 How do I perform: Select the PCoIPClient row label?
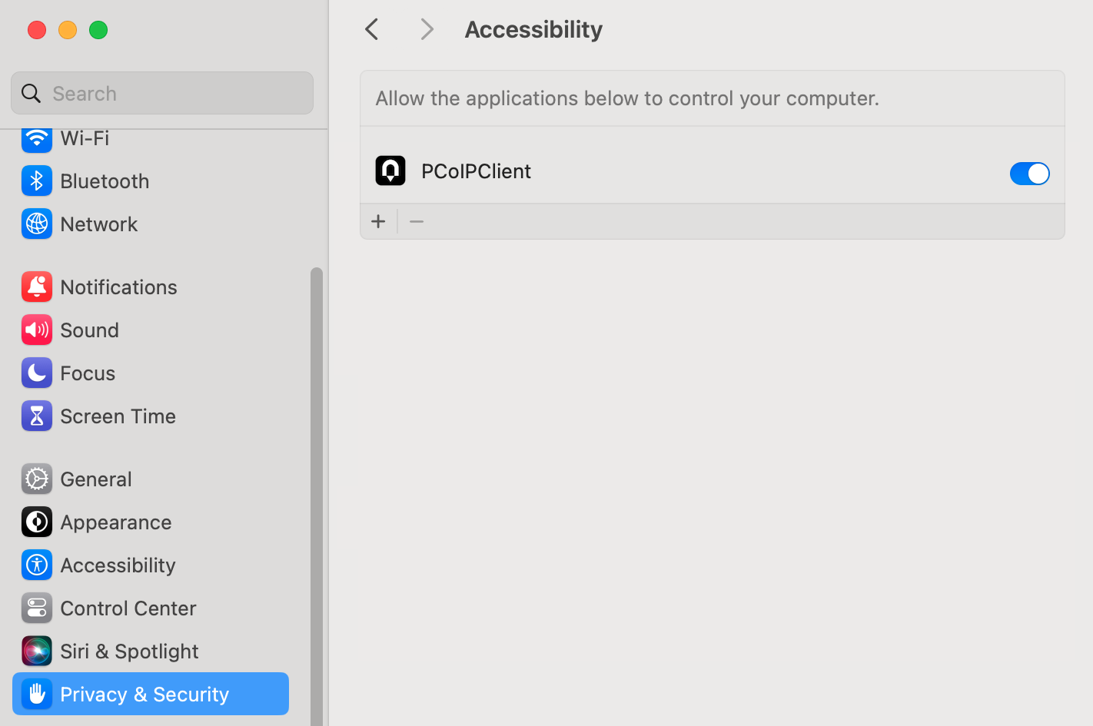[x=476, y=171]
